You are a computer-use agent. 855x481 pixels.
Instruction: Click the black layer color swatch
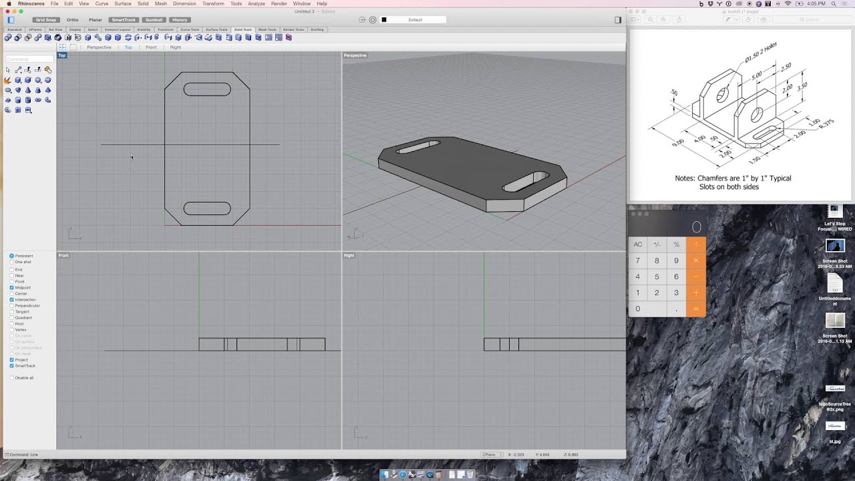(x=384, y=20)
